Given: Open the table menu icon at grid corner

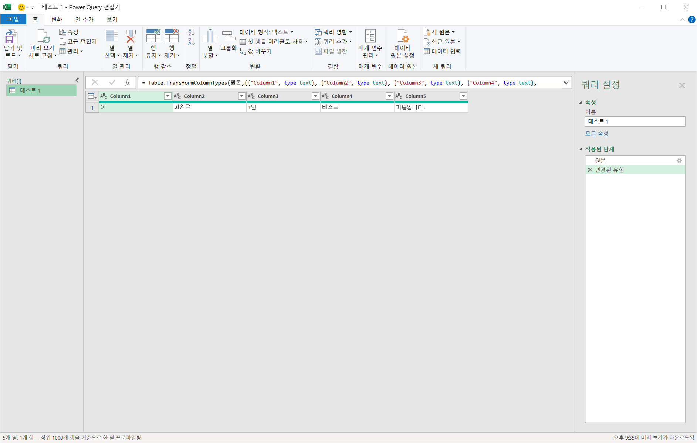Looking at the screenshot, I should 92,96.
